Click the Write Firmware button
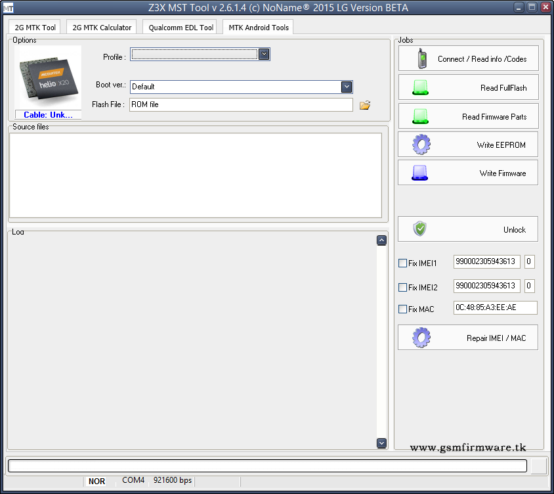This screenshot has width=554, height=494. (x=468, y=173)
